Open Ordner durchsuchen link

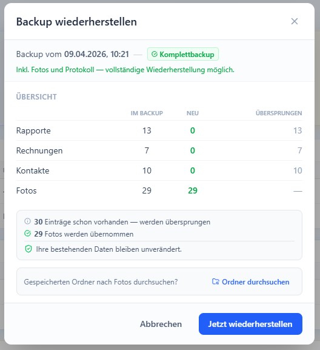click(250, 282)
